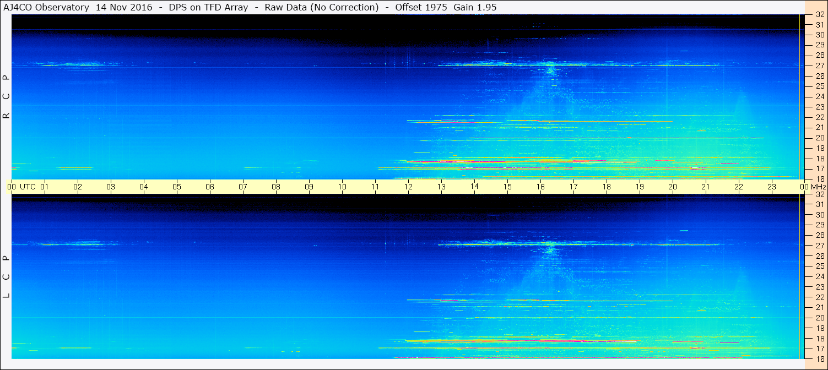Image resolution: width=828 pixels, height=370 pixels.
Task: Click the "R C P" polarization label
Action: tap(6, 96)
